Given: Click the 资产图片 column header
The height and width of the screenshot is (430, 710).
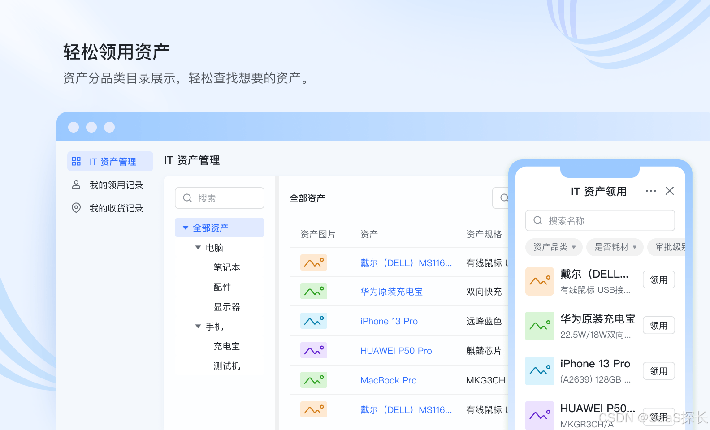Looking at the screenshot, I should [318, 234].
